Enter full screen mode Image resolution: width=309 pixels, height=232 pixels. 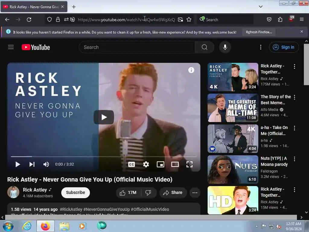(190, 164)
